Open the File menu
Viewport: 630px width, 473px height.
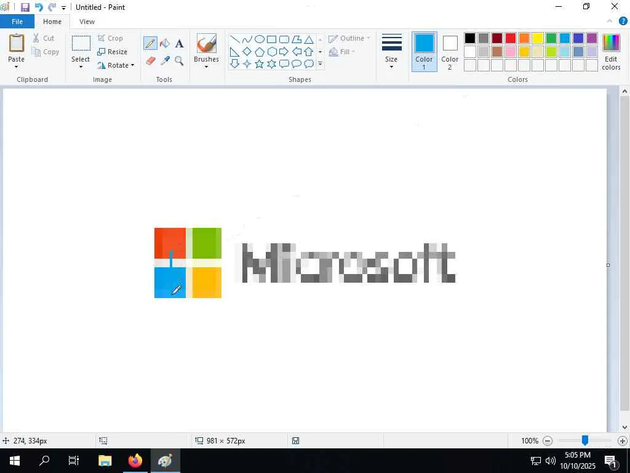(x=17, y=22)
